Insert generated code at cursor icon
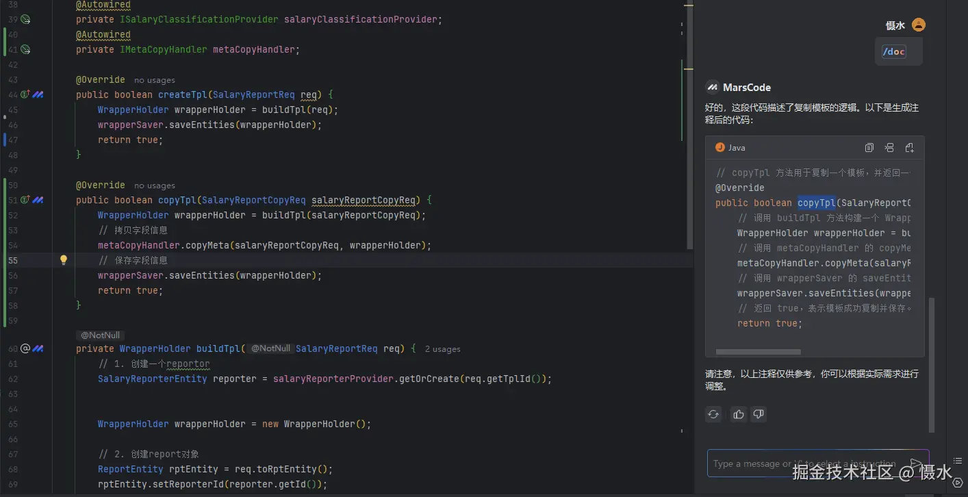The image size is (968, 497). 889,148
